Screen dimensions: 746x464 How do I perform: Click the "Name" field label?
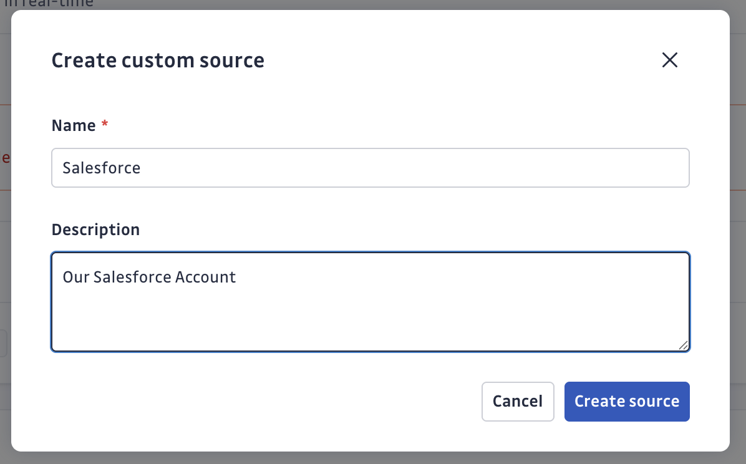click(x=74, y=125)
